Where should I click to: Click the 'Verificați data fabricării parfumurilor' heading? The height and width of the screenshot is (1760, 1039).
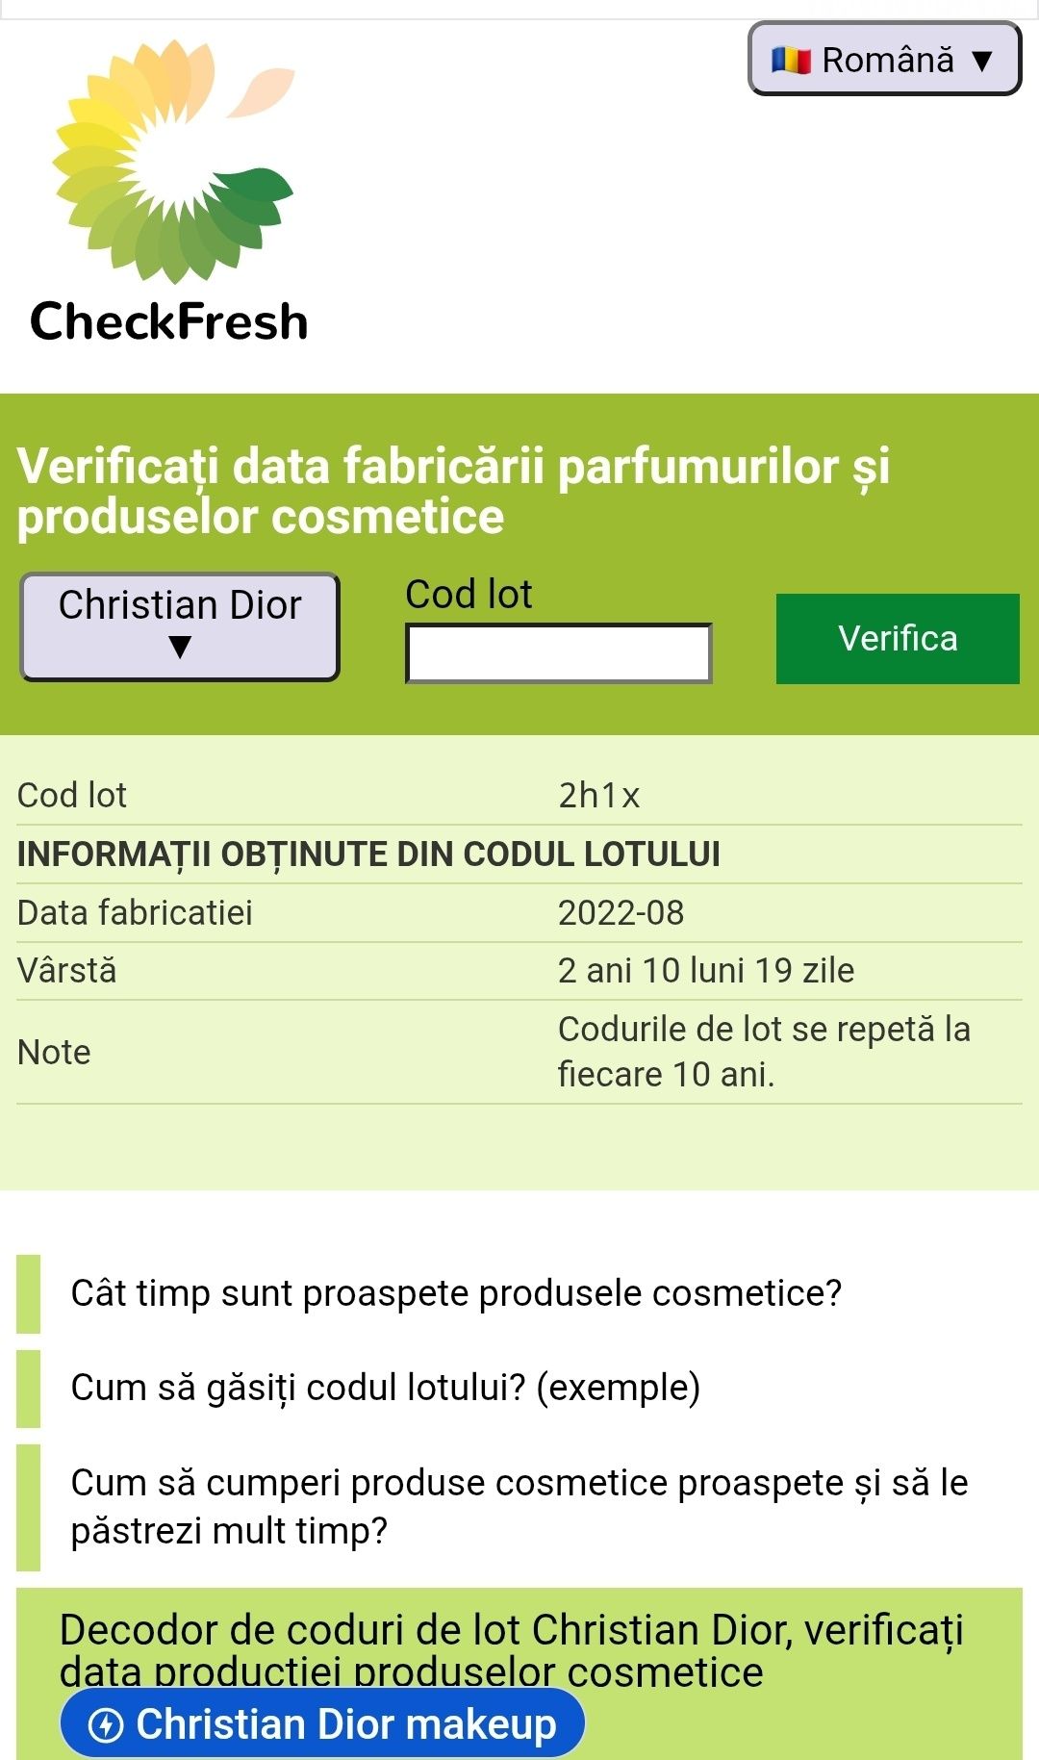(453, 491)
